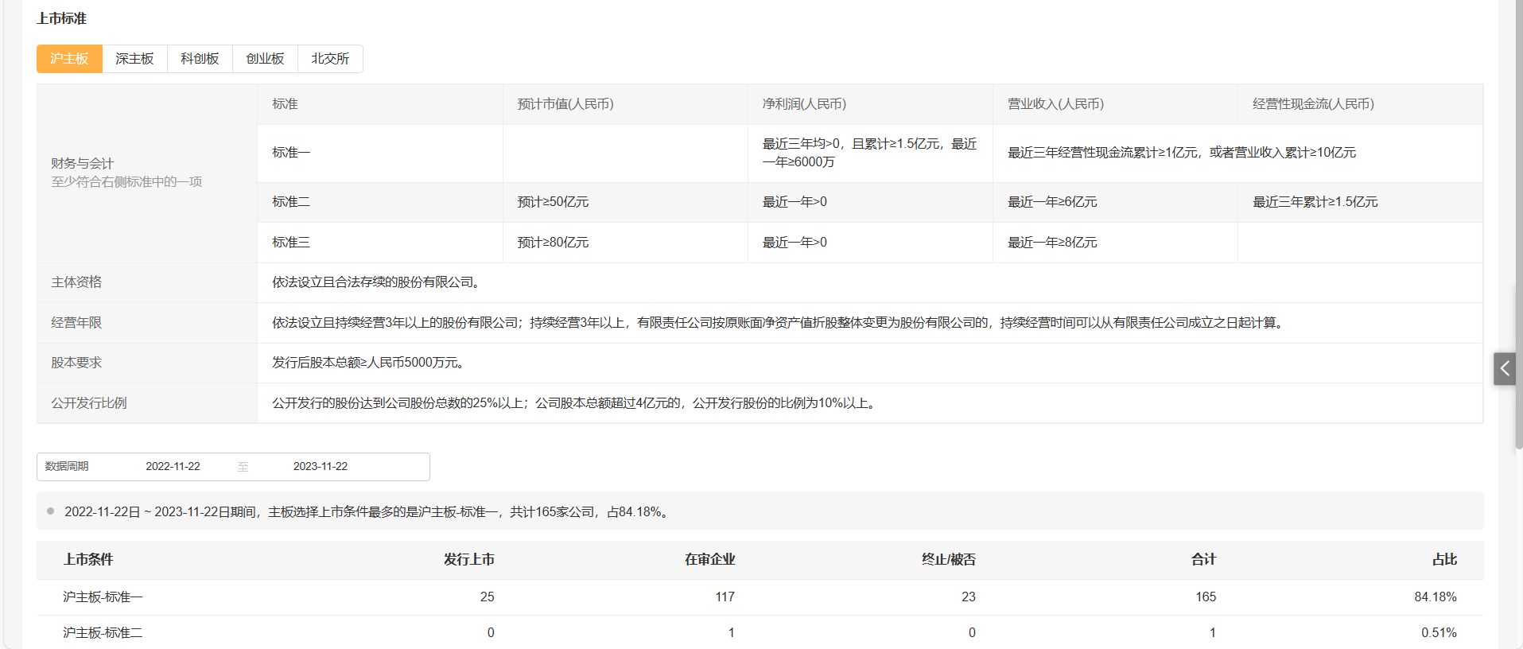Select the 沪主板 tab
Screen dimensions: 1523x649
[69, 59]
